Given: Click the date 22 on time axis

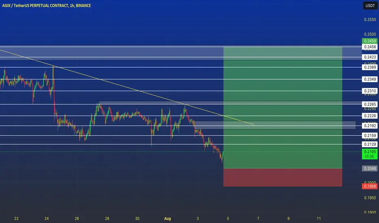Looking at the screenshot, I should [x=16, y=219].
